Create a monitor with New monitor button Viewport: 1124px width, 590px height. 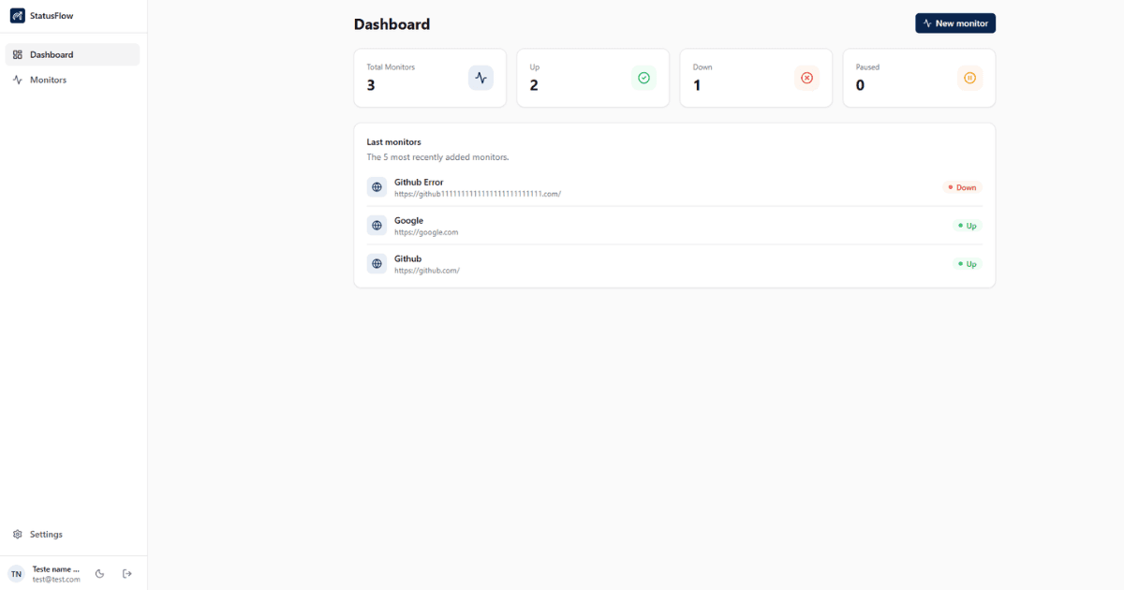pyautogui.click(x=955, y=22)
